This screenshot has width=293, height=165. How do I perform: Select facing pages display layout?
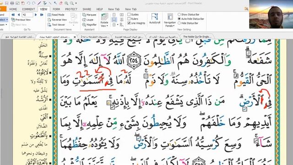pos(122,15)
